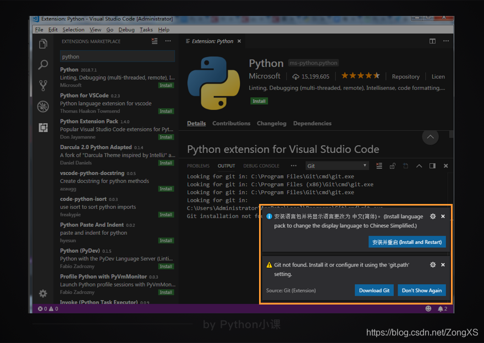
Task: Open the Edit menu
Action: tap(53, 30)
